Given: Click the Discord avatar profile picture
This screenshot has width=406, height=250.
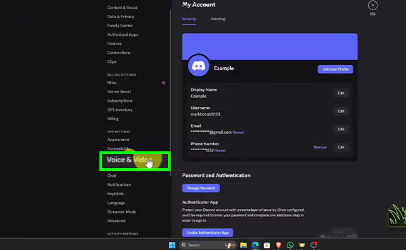Looking at the screenshot, I should pyautogui.click(x=198, y=66).
